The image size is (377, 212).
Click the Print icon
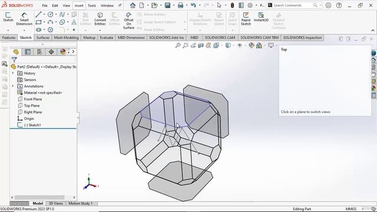[180, 5]
